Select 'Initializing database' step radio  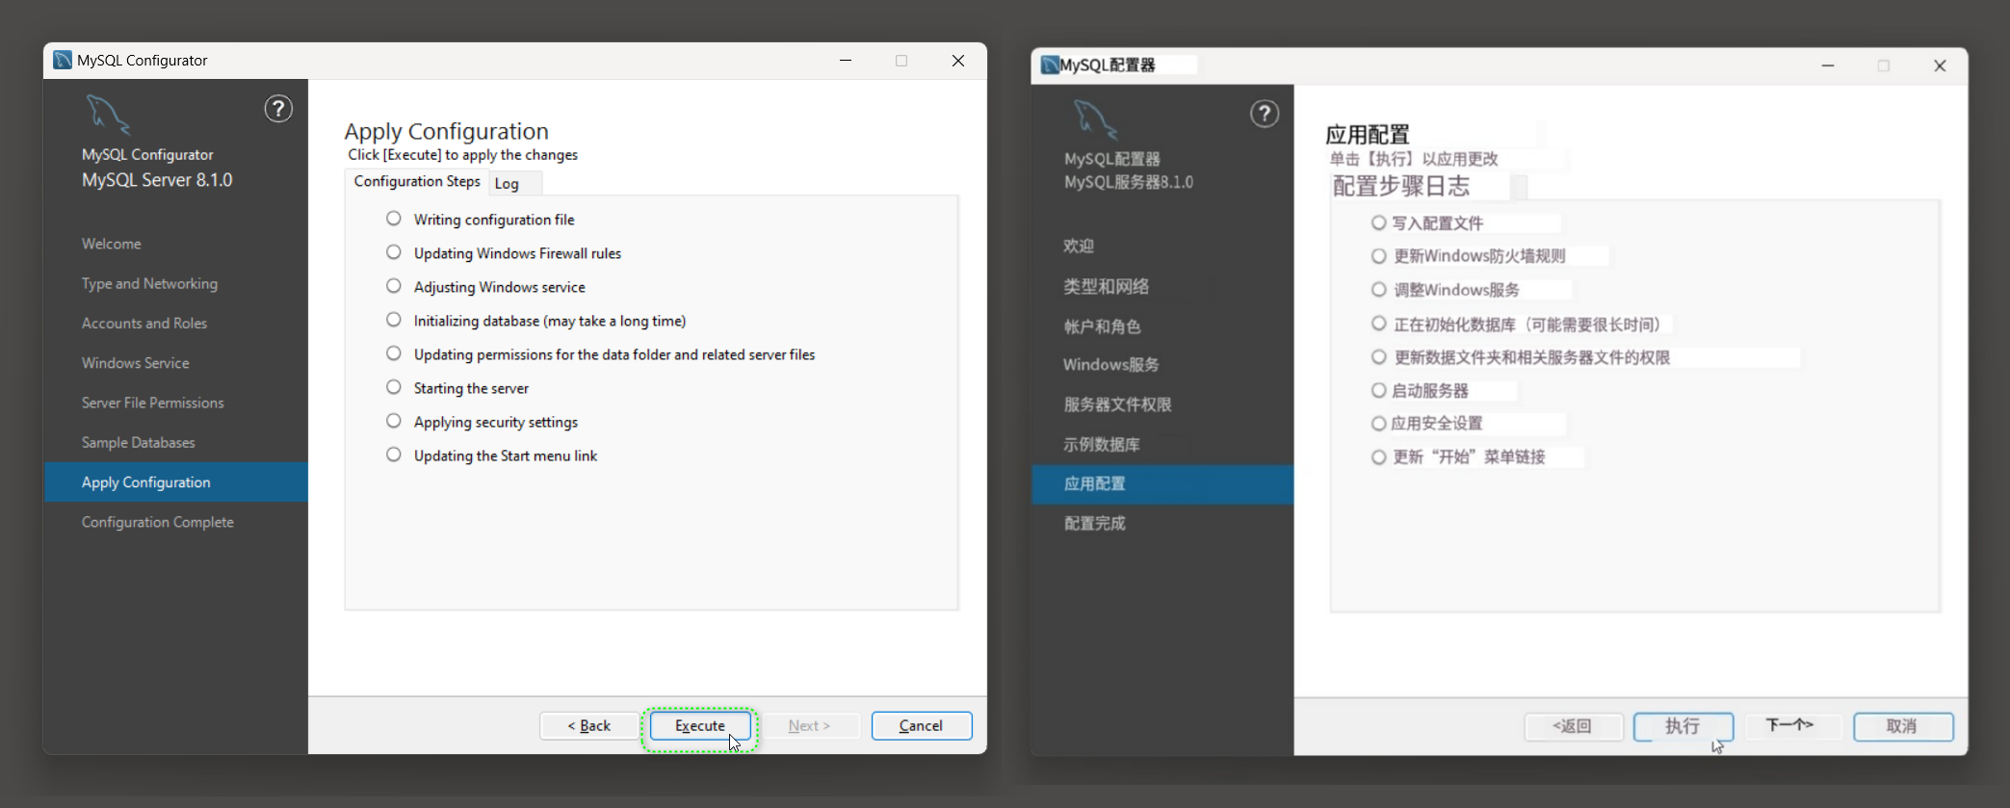coord(394,320)
